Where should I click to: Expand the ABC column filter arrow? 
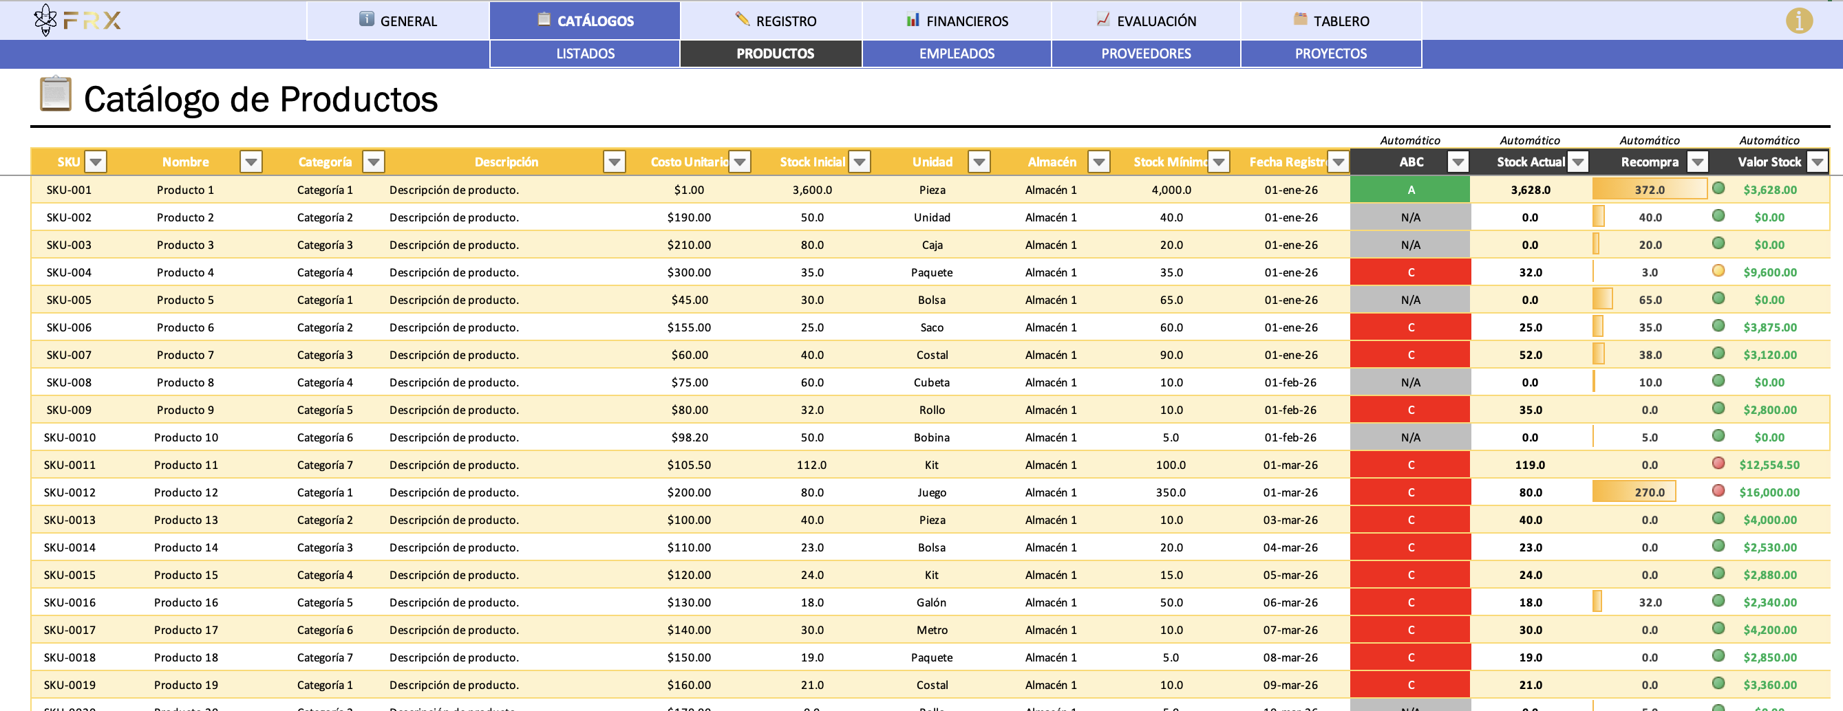[x=1458, y=162]
